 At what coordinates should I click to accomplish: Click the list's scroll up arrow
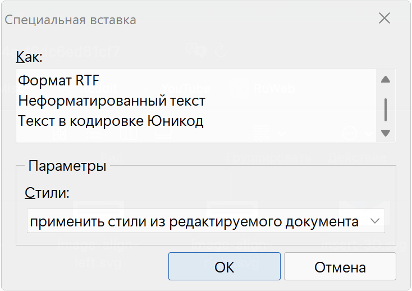tap(385, 79)
